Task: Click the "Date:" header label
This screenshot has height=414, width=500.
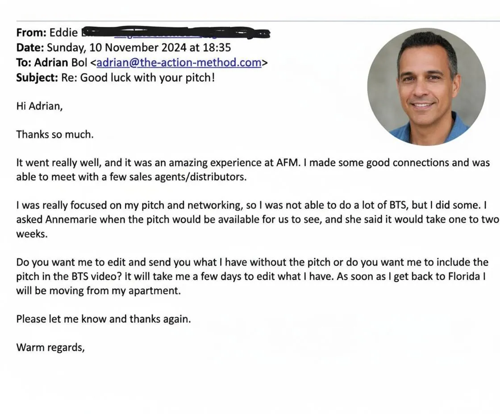Action: click(x=30, y=47)
